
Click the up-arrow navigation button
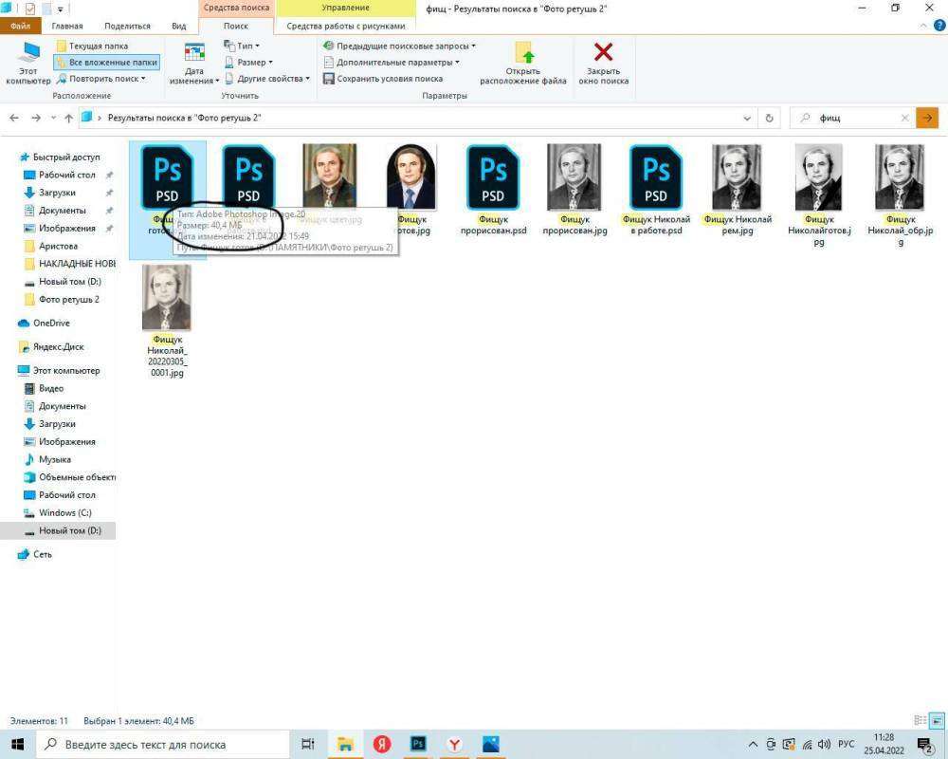(68, 119)
